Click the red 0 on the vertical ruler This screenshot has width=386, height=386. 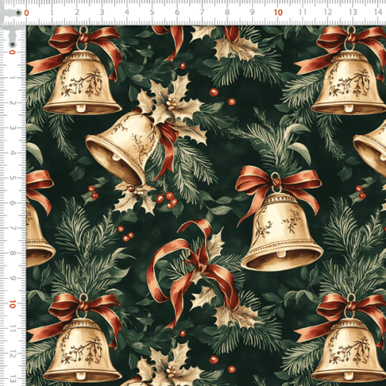[x=12, y=52]
